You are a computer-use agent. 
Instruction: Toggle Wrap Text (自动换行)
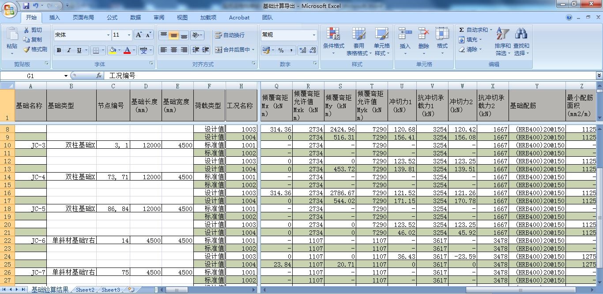pos(230,35)
